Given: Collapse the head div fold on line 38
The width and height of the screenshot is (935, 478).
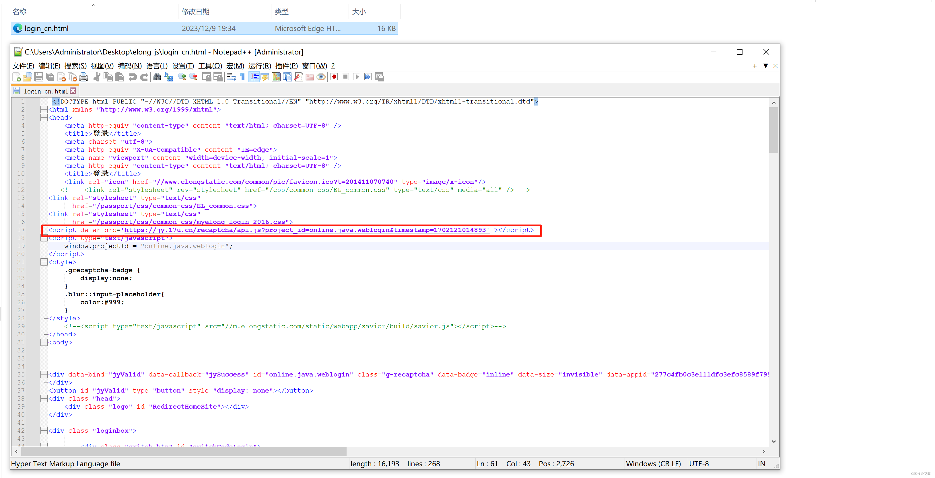Looking at the screenshot, I should 44,399.
